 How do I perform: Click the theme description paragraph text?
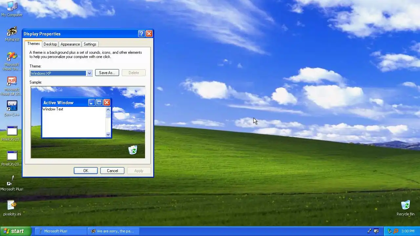(86, 54)
